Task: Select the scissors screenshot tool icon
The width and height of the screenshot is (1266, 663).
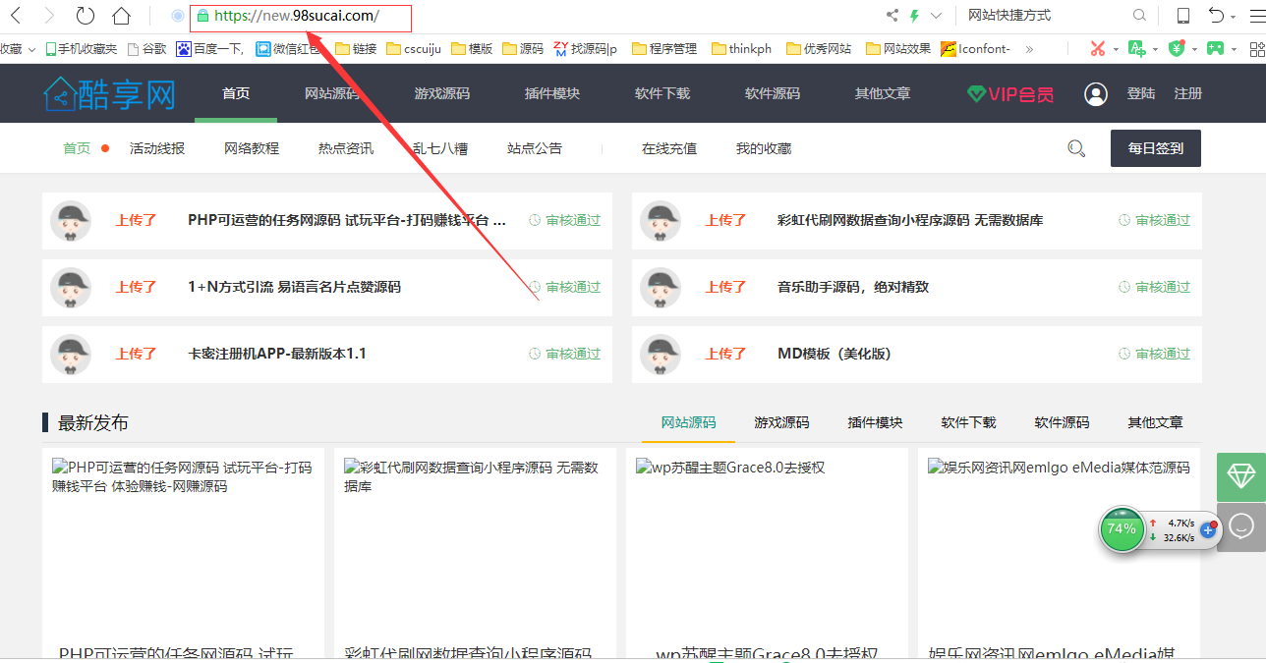Action: [1098, 48]
